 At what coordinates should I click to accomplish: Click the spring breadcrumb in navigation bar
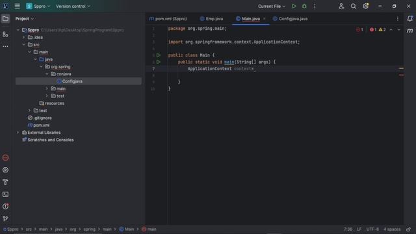tap(90, 229)
